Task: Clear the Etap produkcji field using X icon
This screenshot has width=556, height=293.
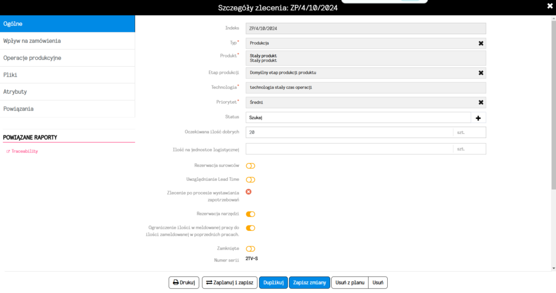Action: point(481,73)
